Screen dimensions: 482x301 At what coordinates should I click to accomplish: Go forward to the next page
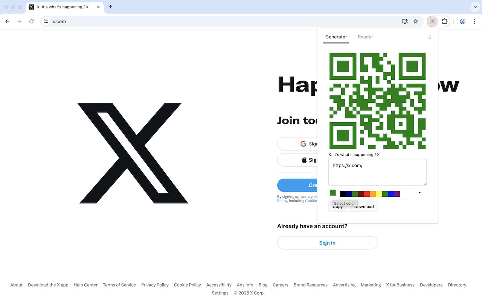(20, 21)
